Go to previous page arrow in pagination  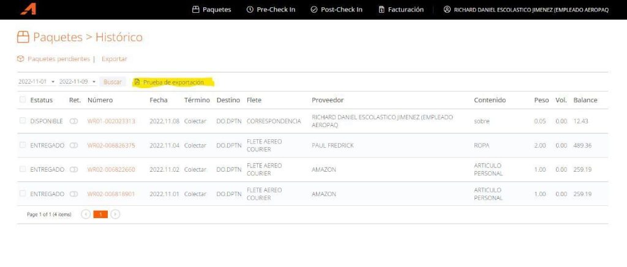[x=86, y=214]
